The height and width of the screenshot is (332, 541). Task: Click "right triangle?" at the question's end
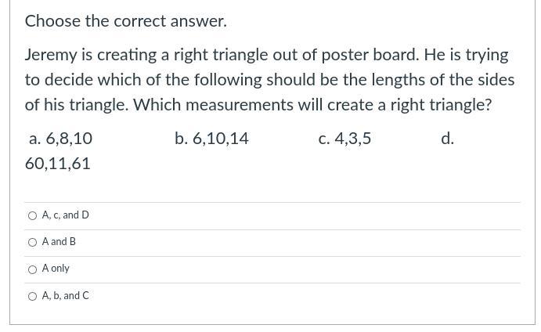440,105
